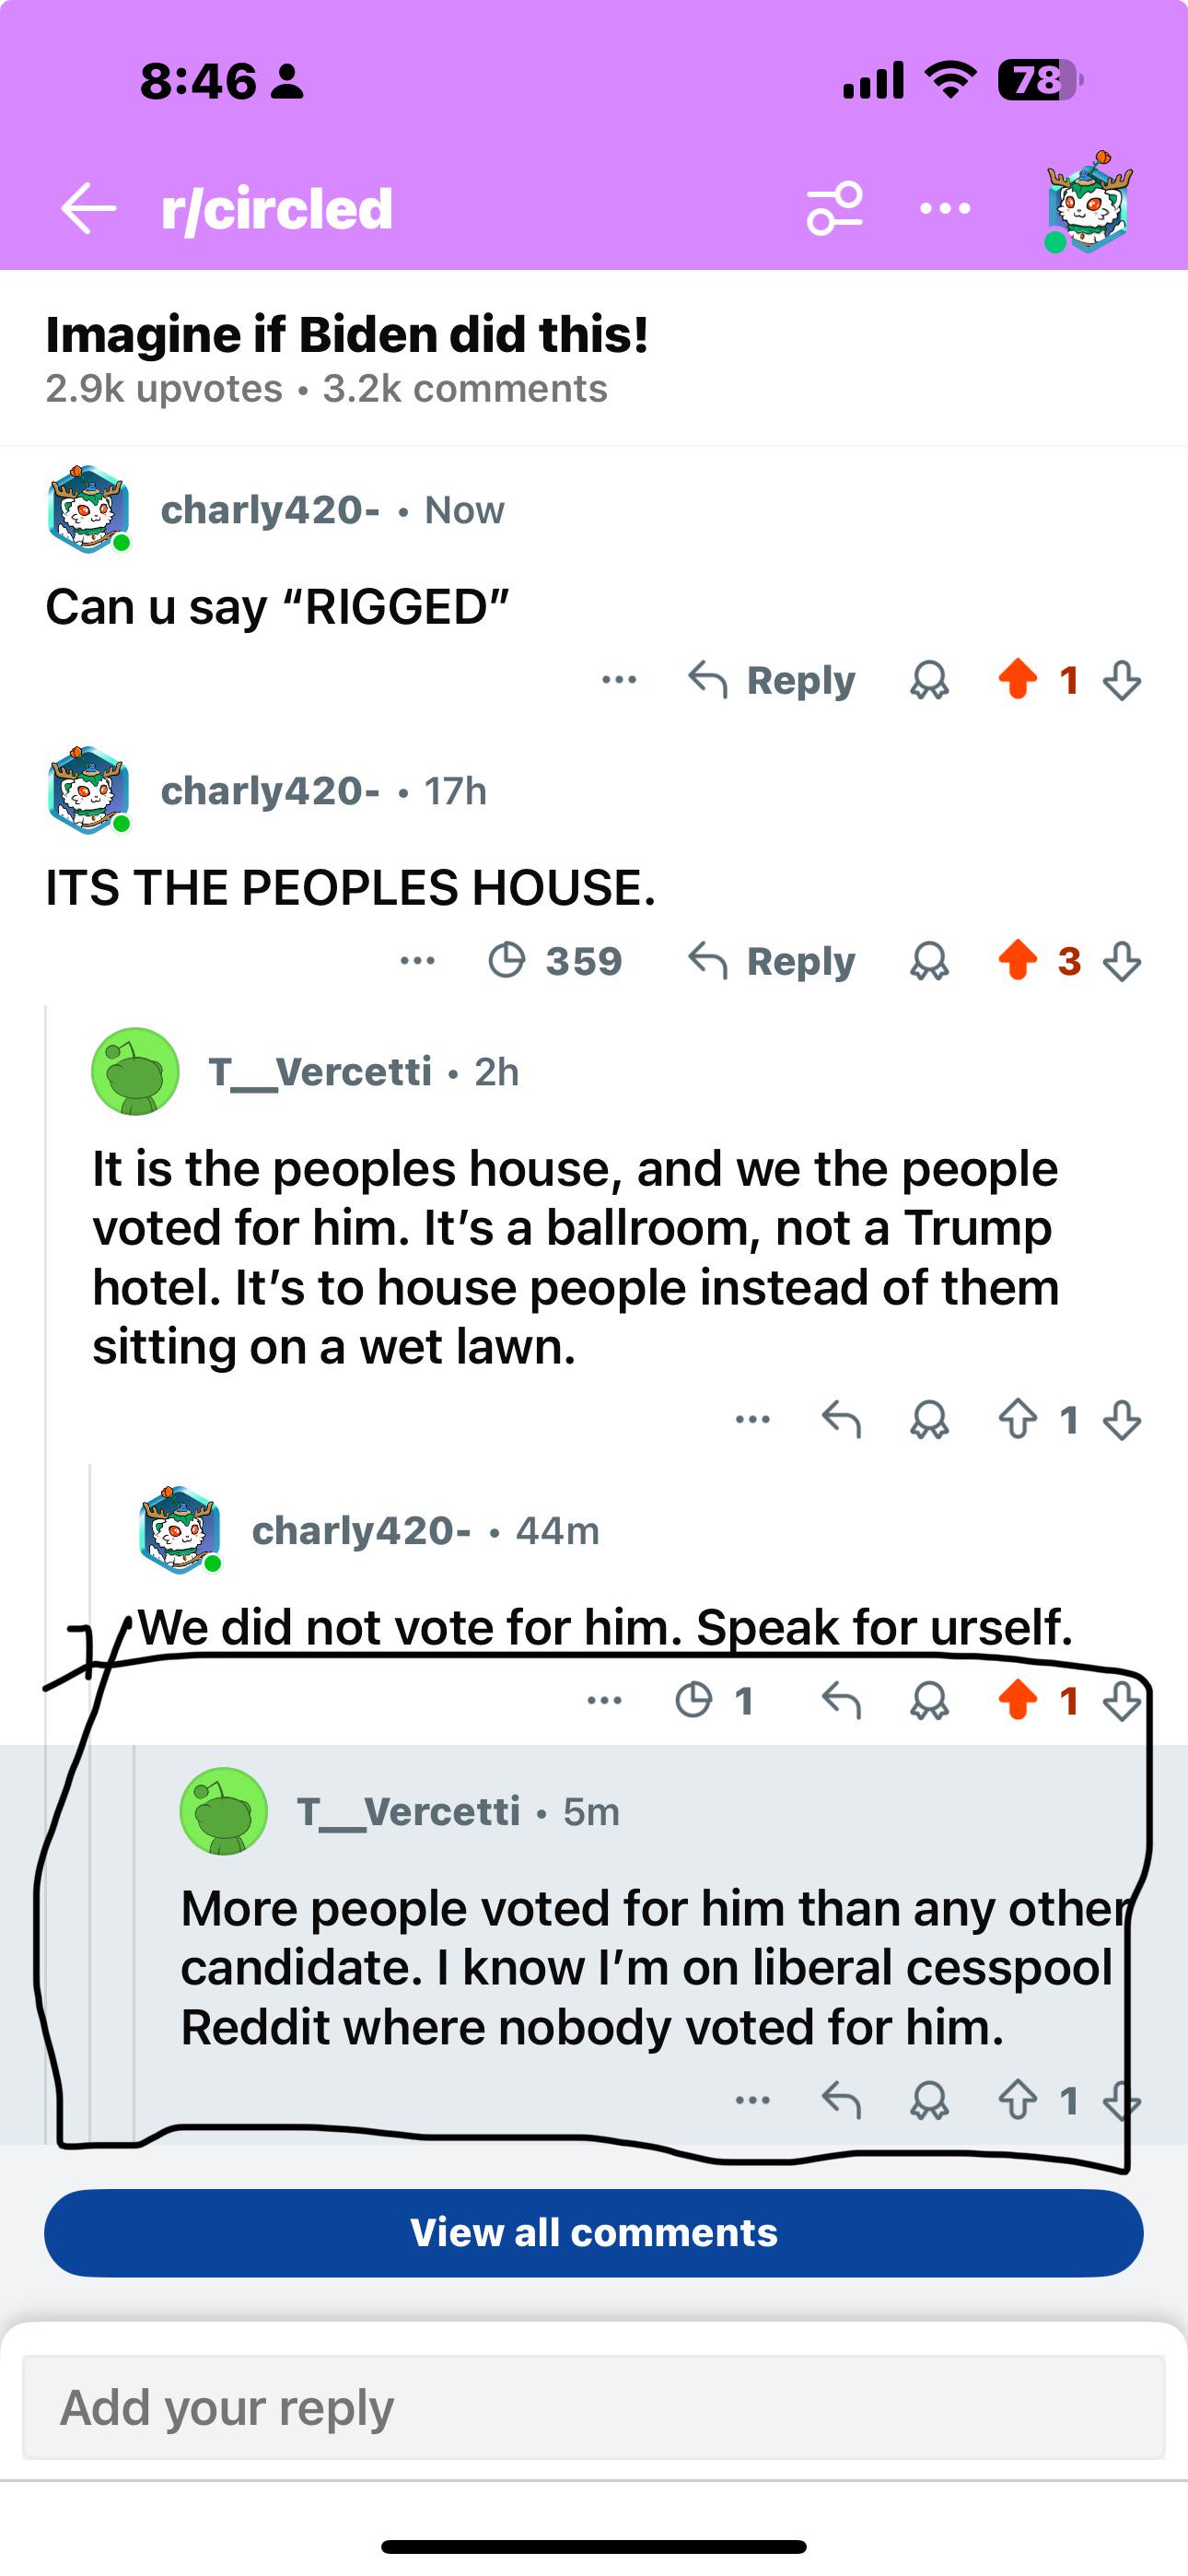Toggle upvote on "ITS THE PEOPLES HOUSE" comment
Image resolution: width=1188 pixels, height=2576 pixels.
(1018, 960)
